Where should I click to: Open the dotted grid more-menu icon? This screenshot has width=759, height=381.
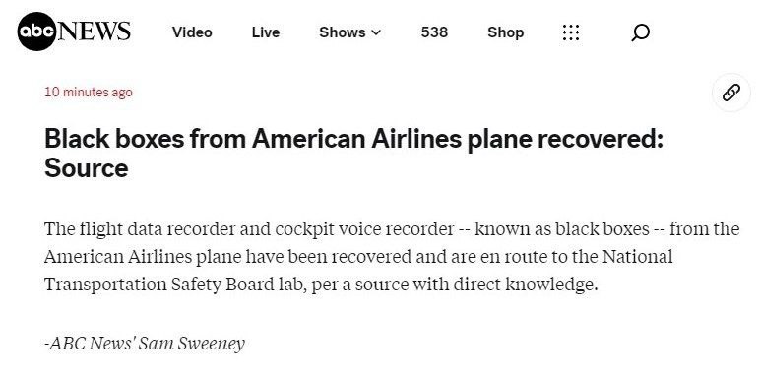[571, 32]
